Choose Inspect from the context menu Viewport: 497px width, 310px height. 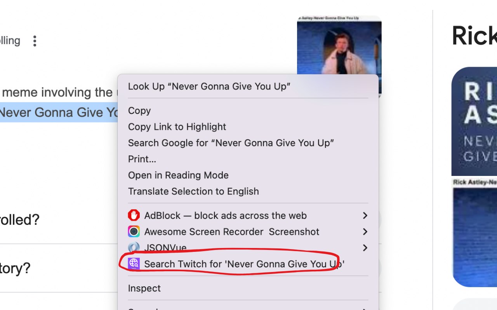tap(144, 288)
